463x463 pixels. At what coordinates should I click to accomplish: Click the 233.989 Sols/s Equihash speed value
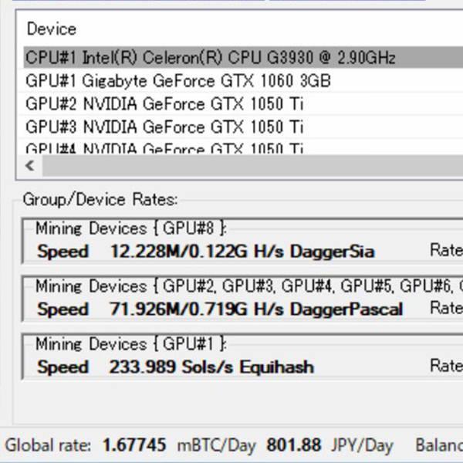point(211,367)
